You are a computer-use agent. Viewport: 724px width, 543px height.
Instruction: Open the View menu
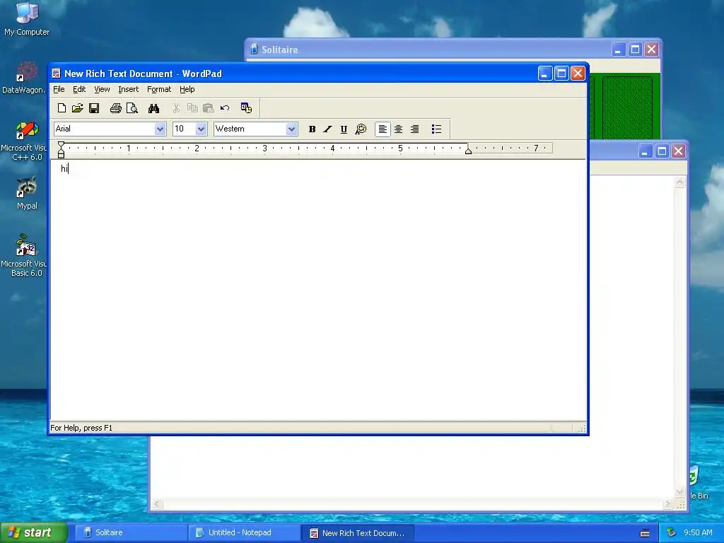102,89
